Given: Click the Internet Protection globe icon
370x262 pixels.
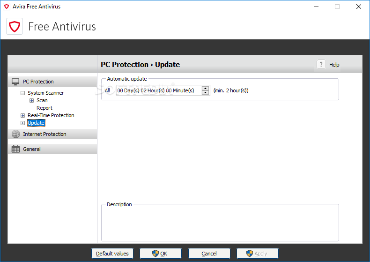Looking at the screenshot, I should coord(16,134).
